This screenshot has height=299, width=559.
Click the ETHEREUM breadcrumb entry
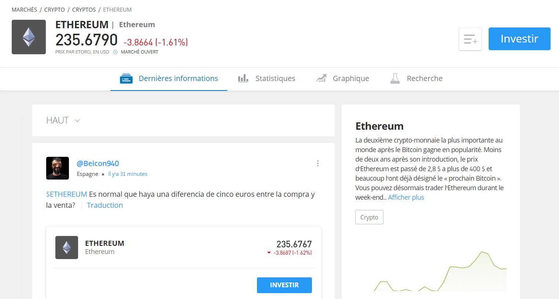click(x=117, y=10)
